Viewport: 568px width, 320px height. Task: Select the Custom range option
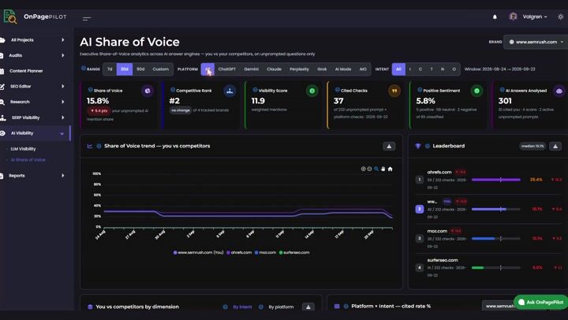tap(160, 69)
